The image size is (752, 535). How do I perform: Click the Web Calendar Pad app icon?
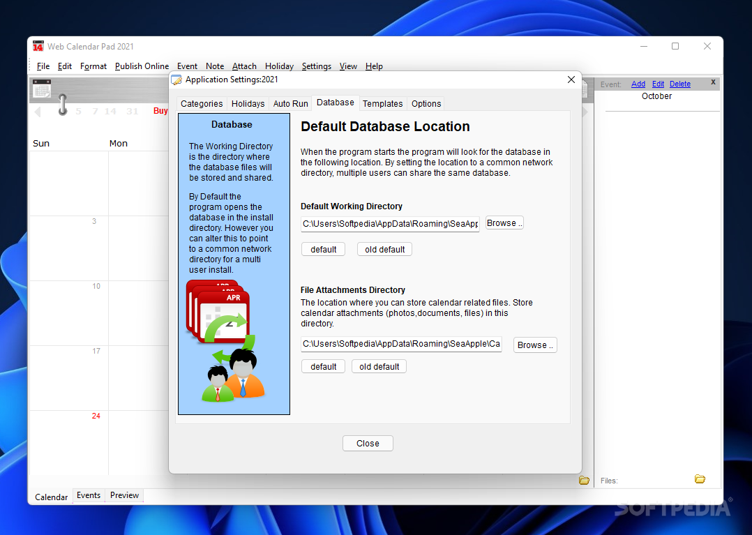[38, 46]
